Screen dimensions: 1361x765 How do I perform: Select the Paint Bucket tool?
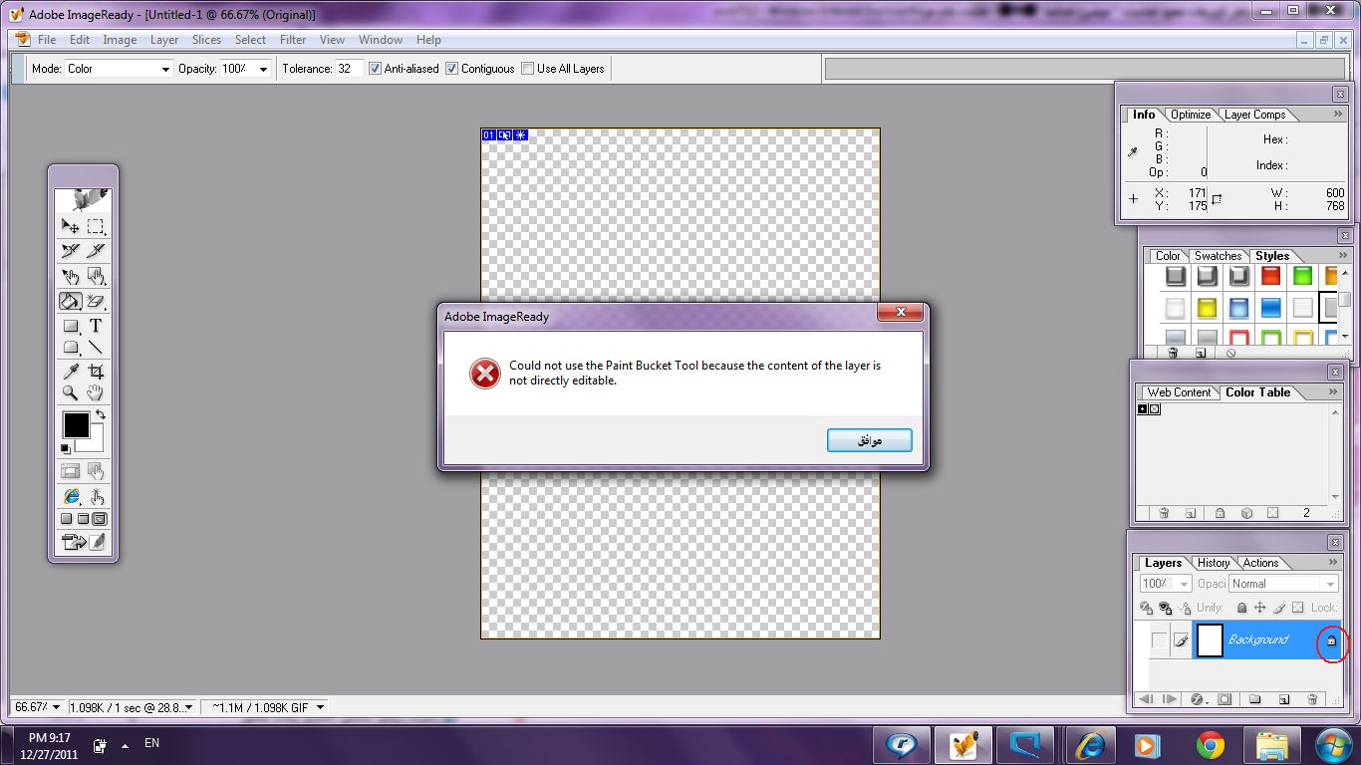tap(70, 301)
